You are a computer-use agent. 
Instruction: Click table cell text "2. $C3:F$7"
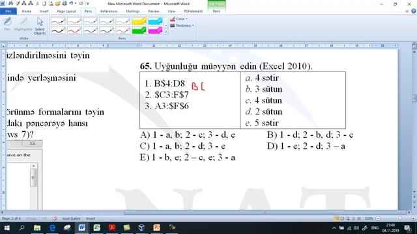167,95
